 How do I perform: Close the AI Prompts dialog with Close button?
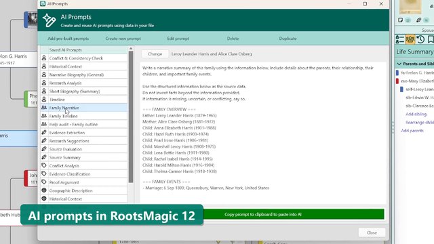pos(372,232)
